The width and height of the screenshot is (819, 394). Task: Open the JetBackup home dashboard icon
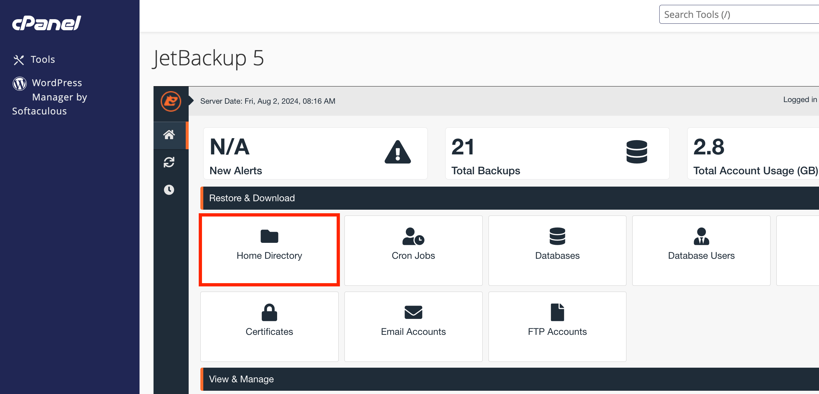pyautogui.click(x=169, y=135)
